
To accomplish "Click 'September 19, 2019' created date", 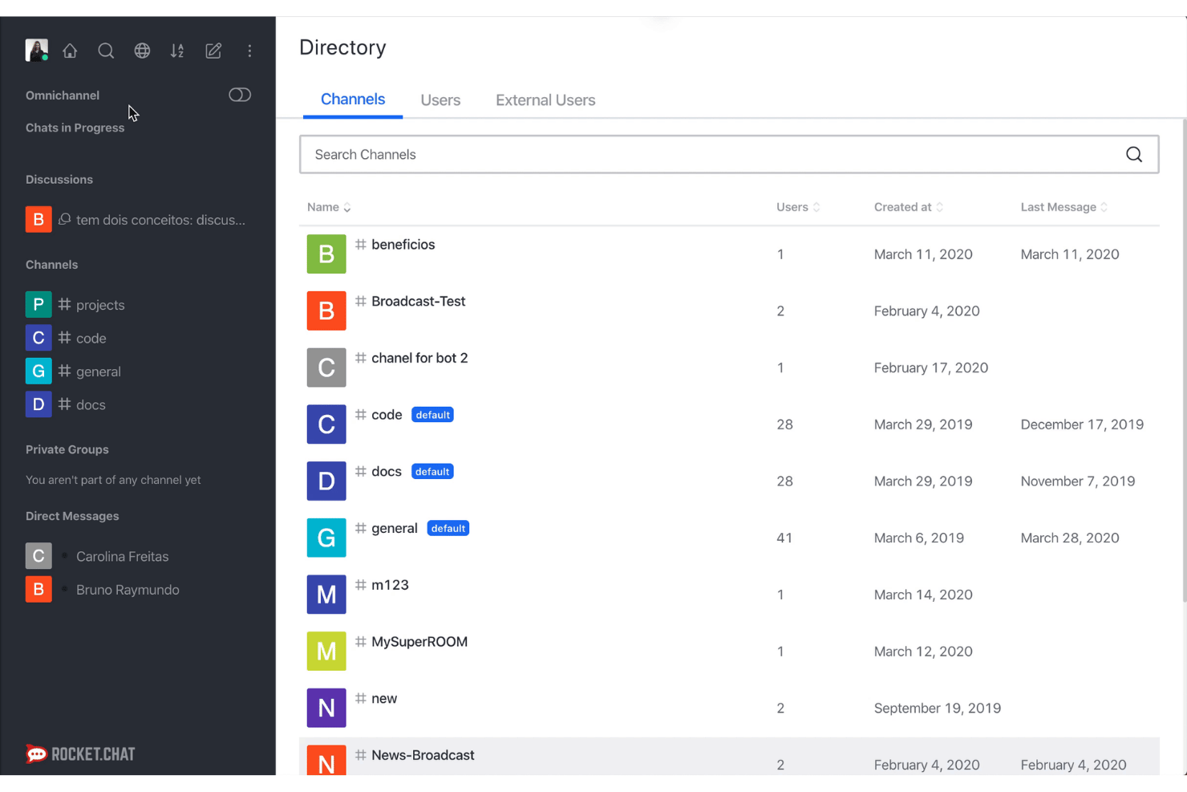I will [938, 709].
